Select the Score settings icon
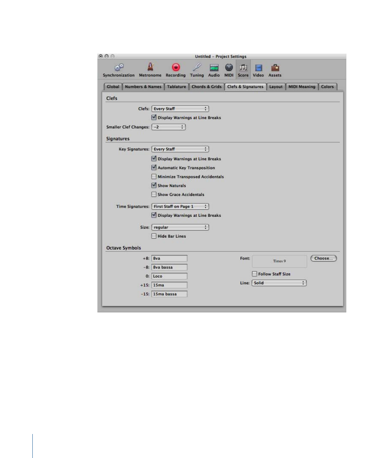 coord(243,70)
